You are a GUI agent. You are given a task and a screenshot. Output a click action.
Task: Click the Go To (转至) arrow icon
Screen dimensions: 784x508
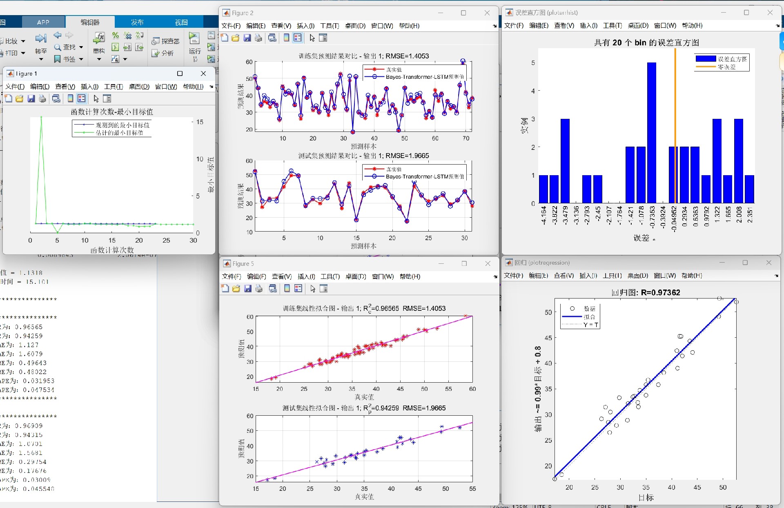[x=41, y=39]
